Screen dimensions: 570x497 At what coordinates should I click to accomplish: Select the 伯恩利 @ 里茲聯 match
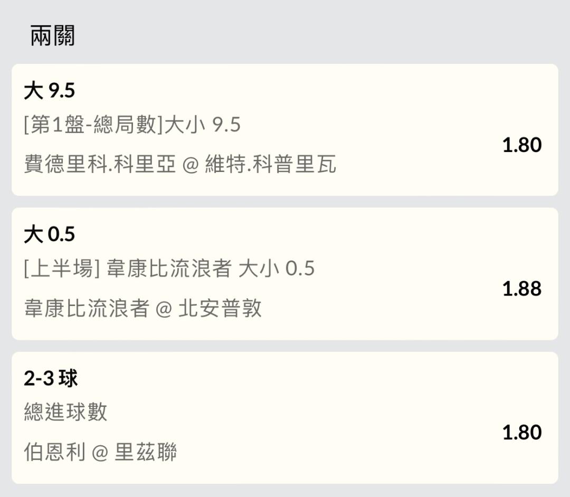[x=100, y=452]
